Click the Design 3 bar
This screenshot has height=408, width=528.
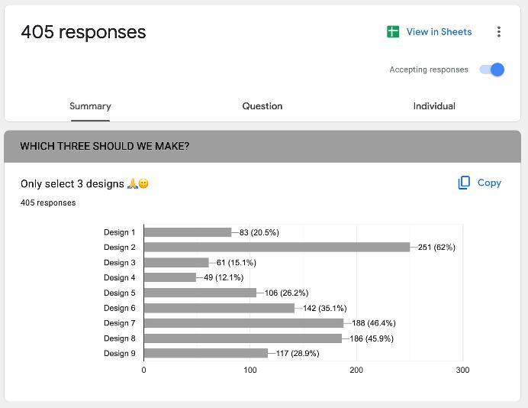click(x=176, y=262)
